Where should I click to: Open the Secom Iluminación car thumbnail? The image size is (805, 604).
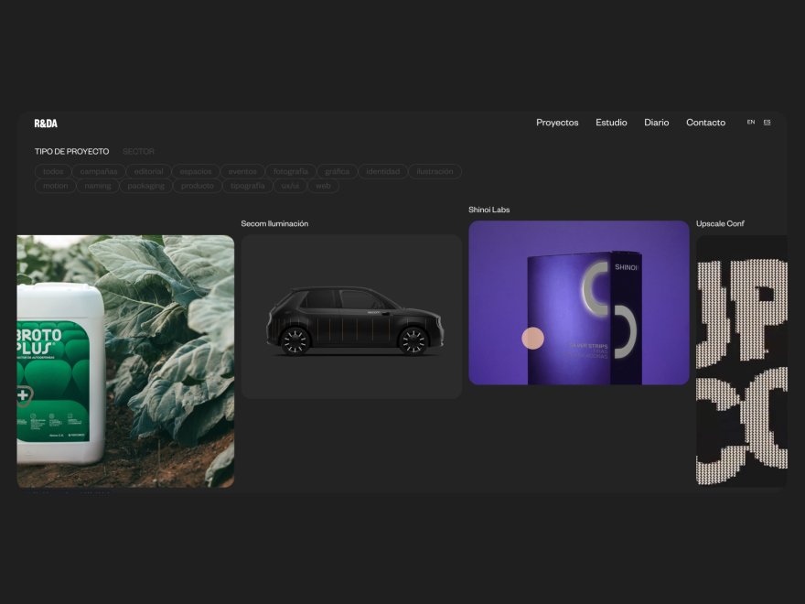[351, 317]
